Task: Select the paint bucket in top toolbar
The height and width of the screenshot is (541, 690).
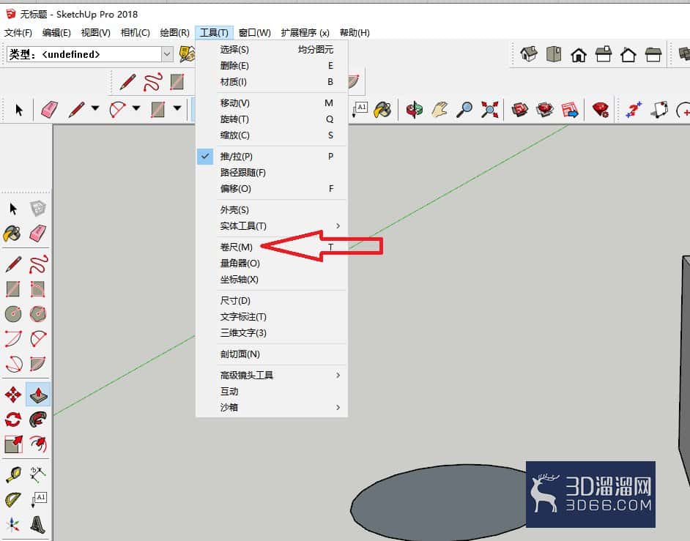Action: click(382, 110)
